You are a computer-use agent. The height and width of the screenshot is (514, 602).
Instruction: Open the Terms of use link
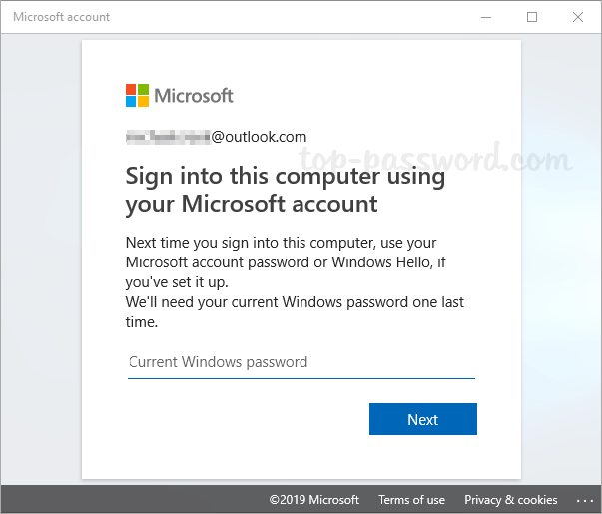(411, 500)
